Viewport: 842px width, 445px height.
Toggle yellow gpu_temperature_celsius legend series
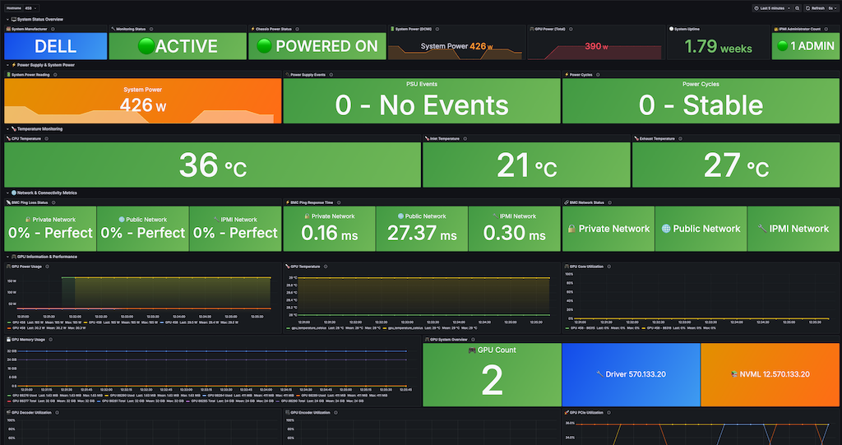(x=406, y=327)
